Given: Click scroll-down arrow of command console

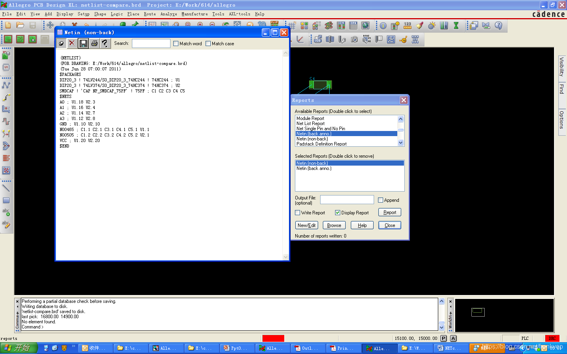Looking at the screenshot, I should (441, 327).
